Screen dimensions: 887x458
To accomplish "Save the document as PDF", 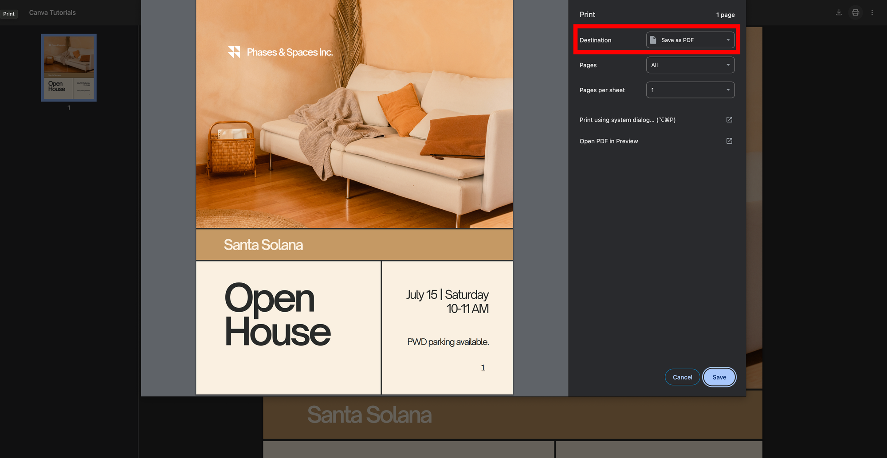I will point(719,377).
